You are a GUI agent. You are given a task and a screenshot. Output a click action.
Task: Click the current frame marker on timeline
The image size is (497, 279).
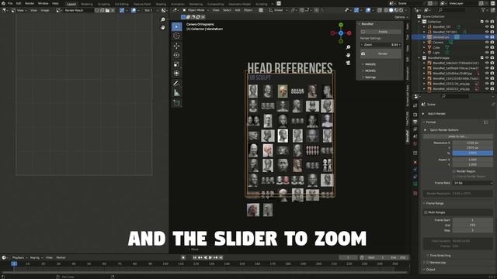[14, 263]
